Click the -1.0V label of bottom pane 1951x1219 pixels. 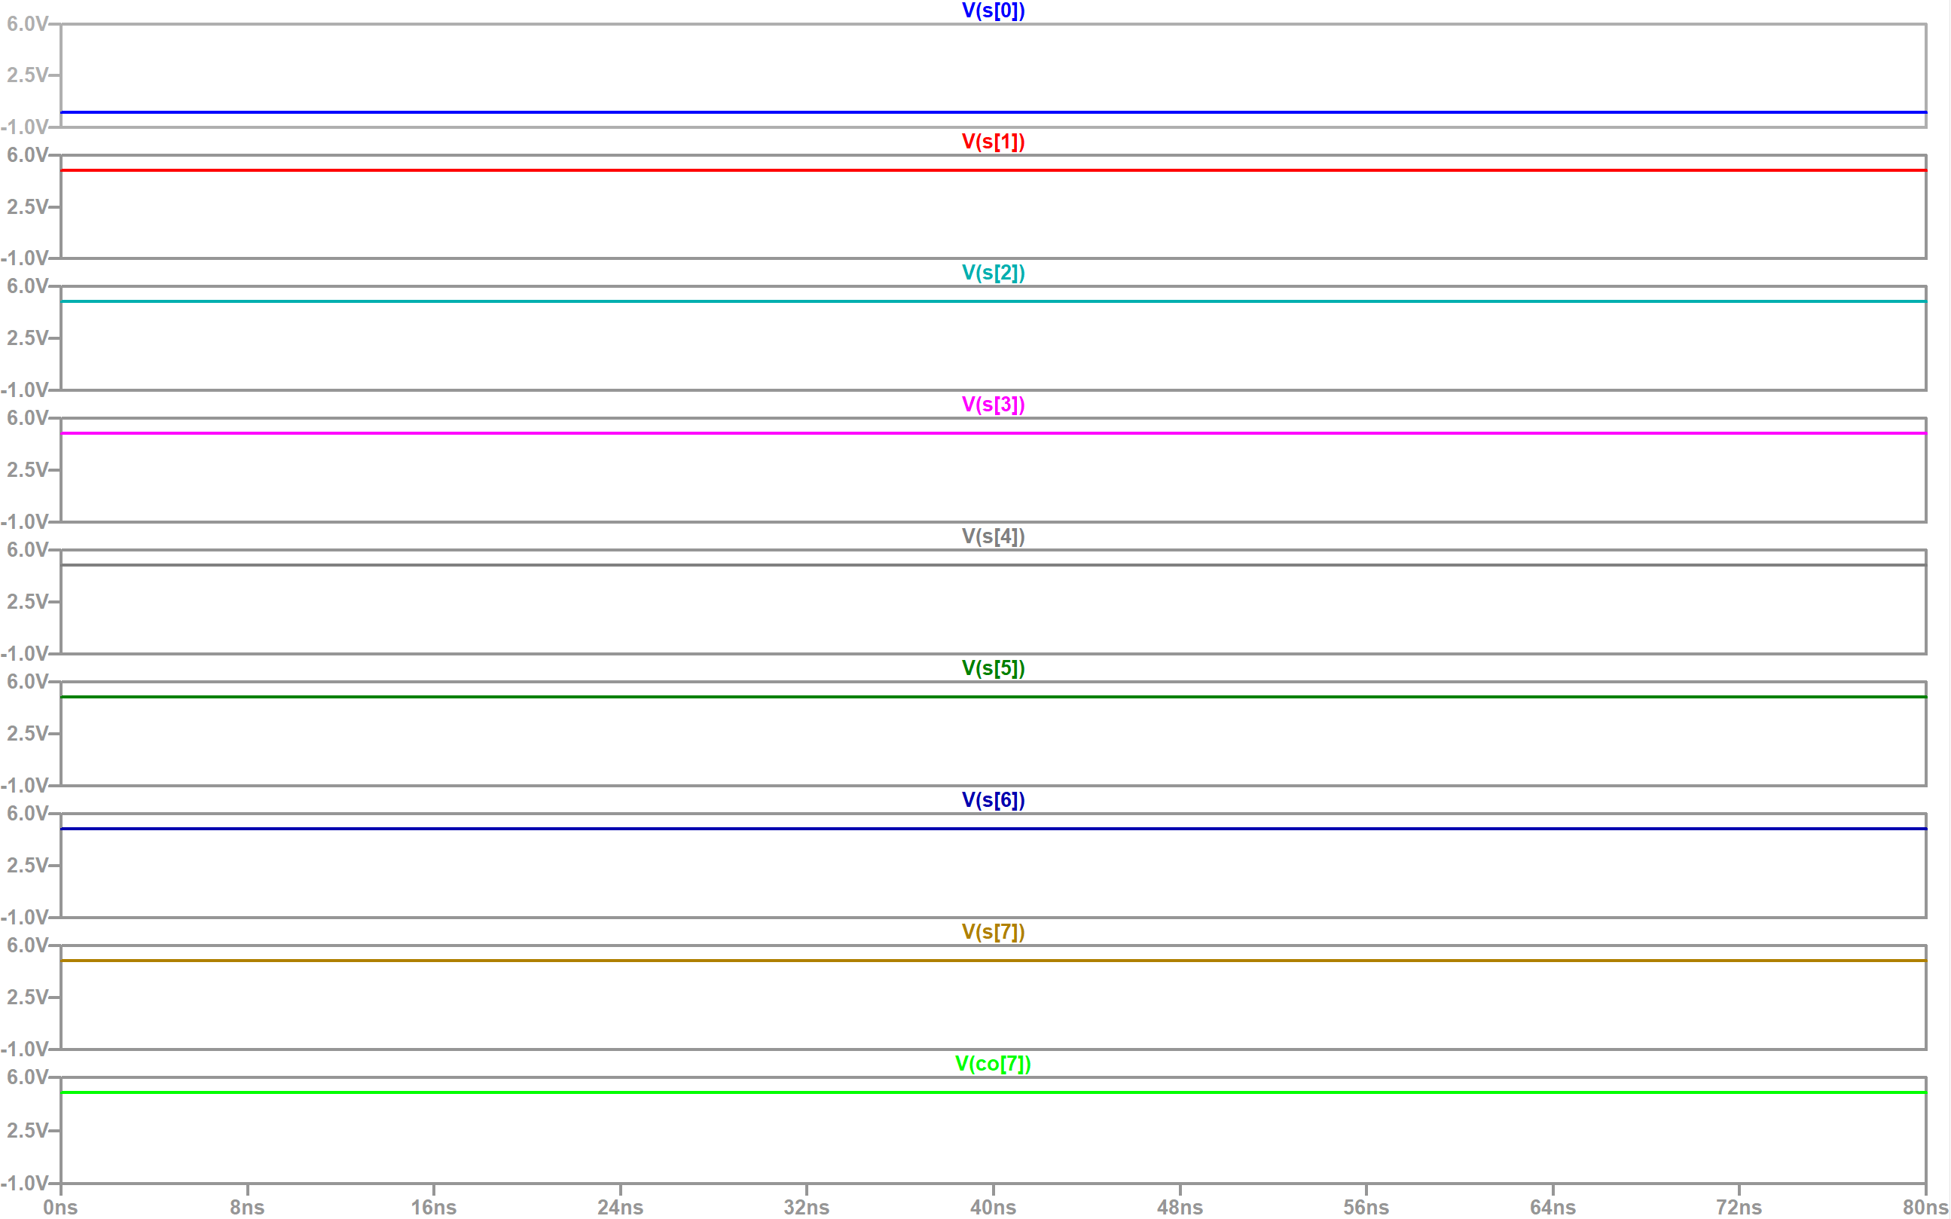click(x=24, y=1183)
